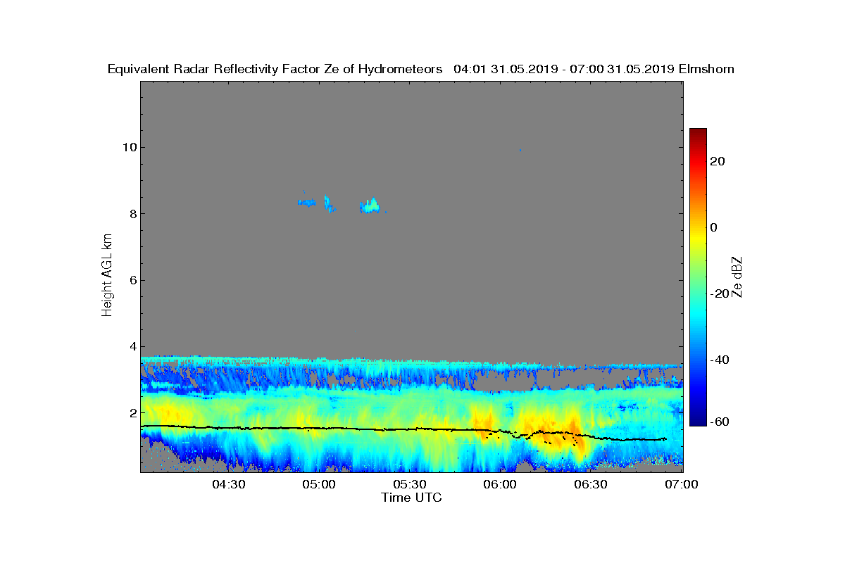
Task: Click the height tick label 6
Action: coord(132,280)
